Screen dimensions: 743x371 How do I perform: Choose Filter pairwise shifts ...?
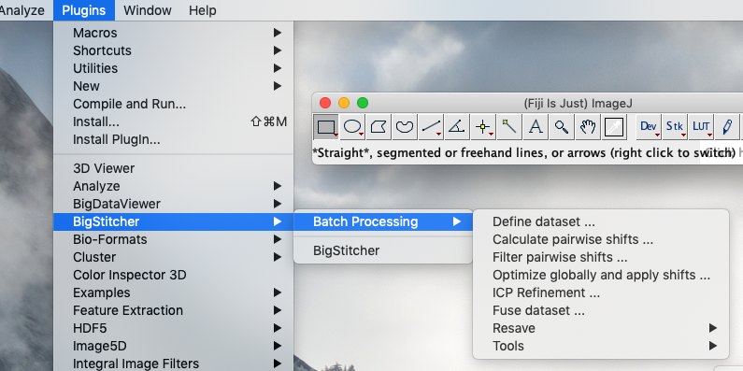pos(601,257)
